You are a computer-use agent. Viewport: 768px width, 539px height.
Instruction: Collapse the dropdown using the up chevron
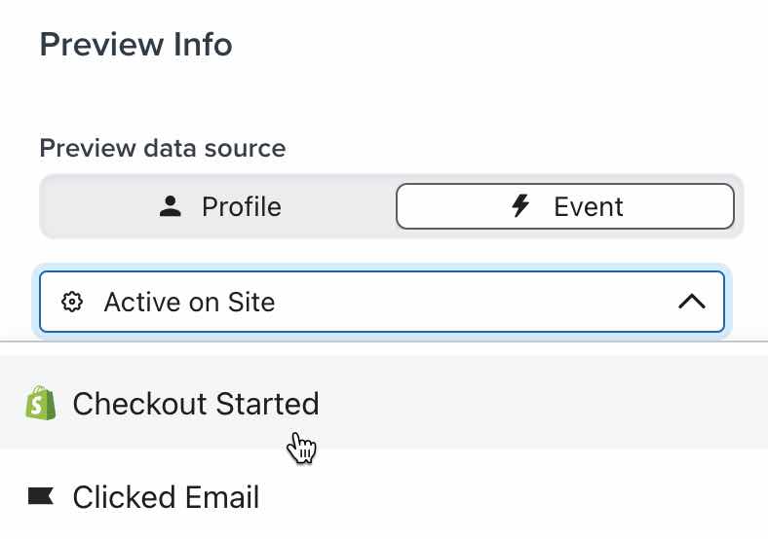click(691, 302)
